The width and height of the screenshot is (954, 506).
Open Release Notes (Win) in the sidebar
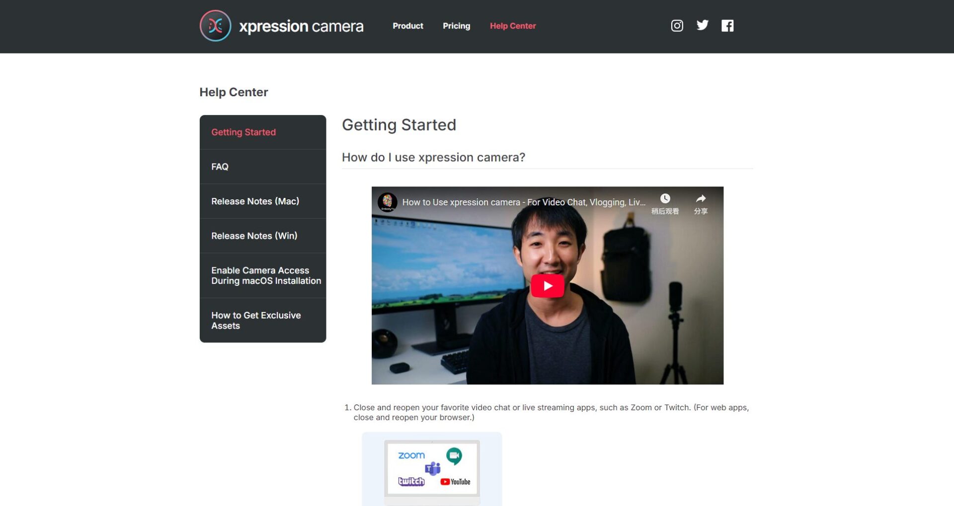tap(254, 236)
